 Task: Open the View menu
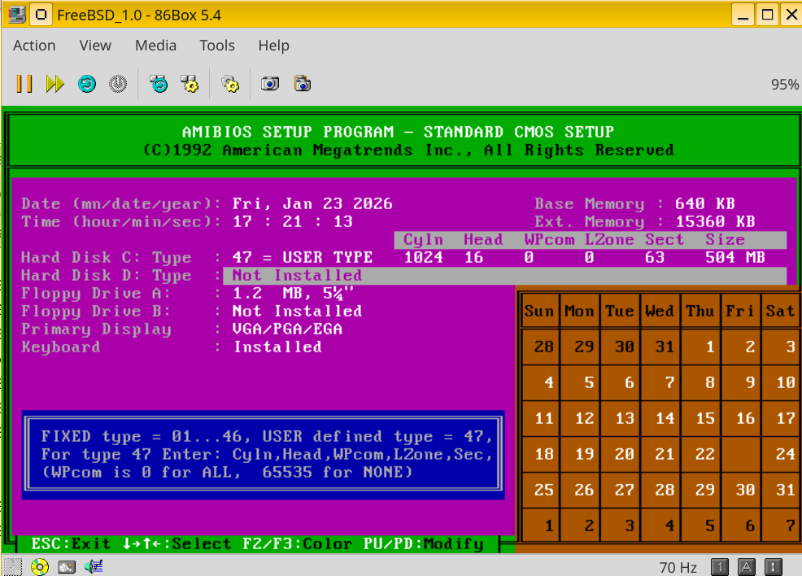tap(95, 46)
